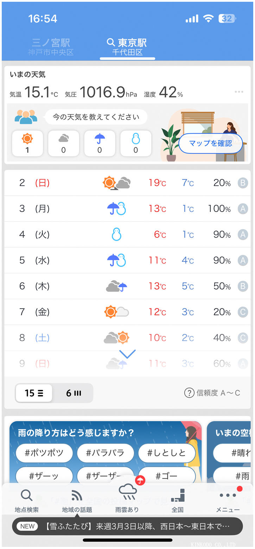This screenshot has width=255, height=549.
Task: Select the 東京駅 location tab
Action: click(127, 47)
